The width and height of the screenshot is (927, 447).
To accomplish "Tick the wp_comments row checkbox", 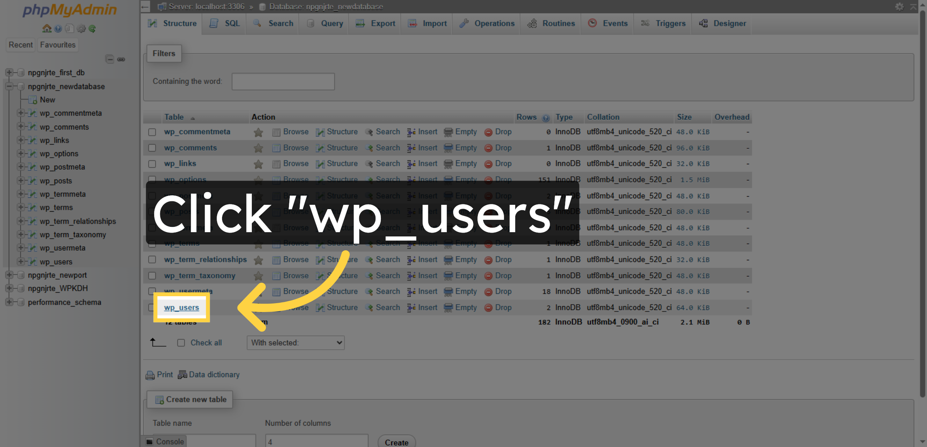I will pos(152,148).
